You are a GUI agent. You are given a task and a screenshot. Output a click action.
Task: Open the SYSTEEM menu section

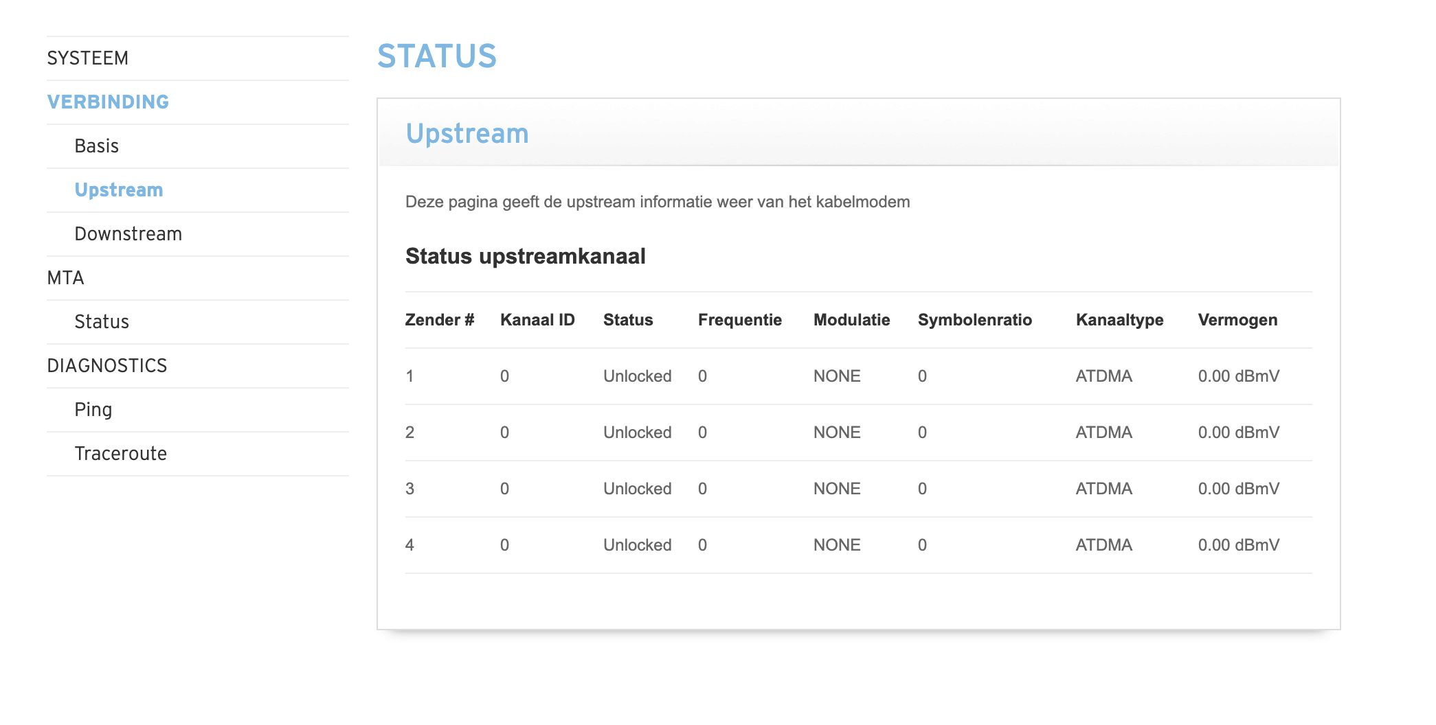click(x=87, y=58)
